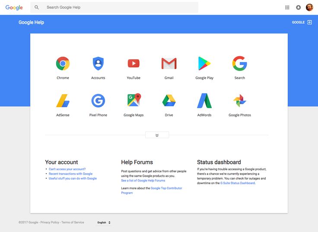Open Terms of Service footer link
Viewport: 318px width, 232px height.
[x=73, y=222]
